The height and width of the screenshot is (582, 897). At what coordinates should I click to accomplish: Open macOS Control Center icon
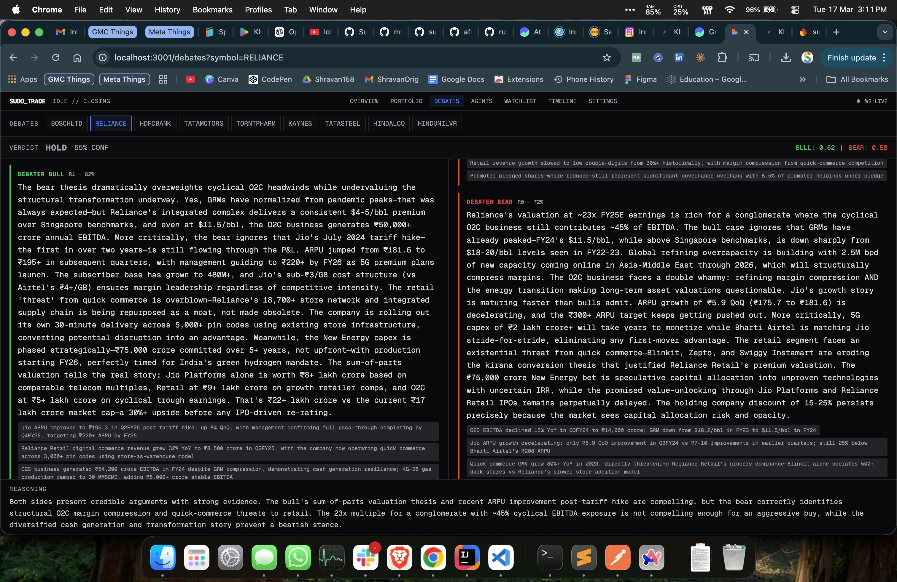(795, 10)
